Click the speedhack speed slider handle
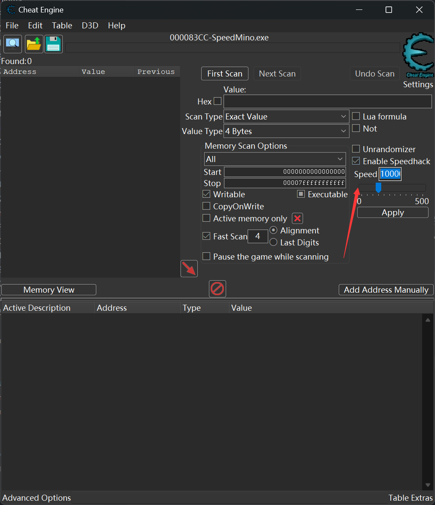This screenshot has height=505, width=435. pos(378,187)
